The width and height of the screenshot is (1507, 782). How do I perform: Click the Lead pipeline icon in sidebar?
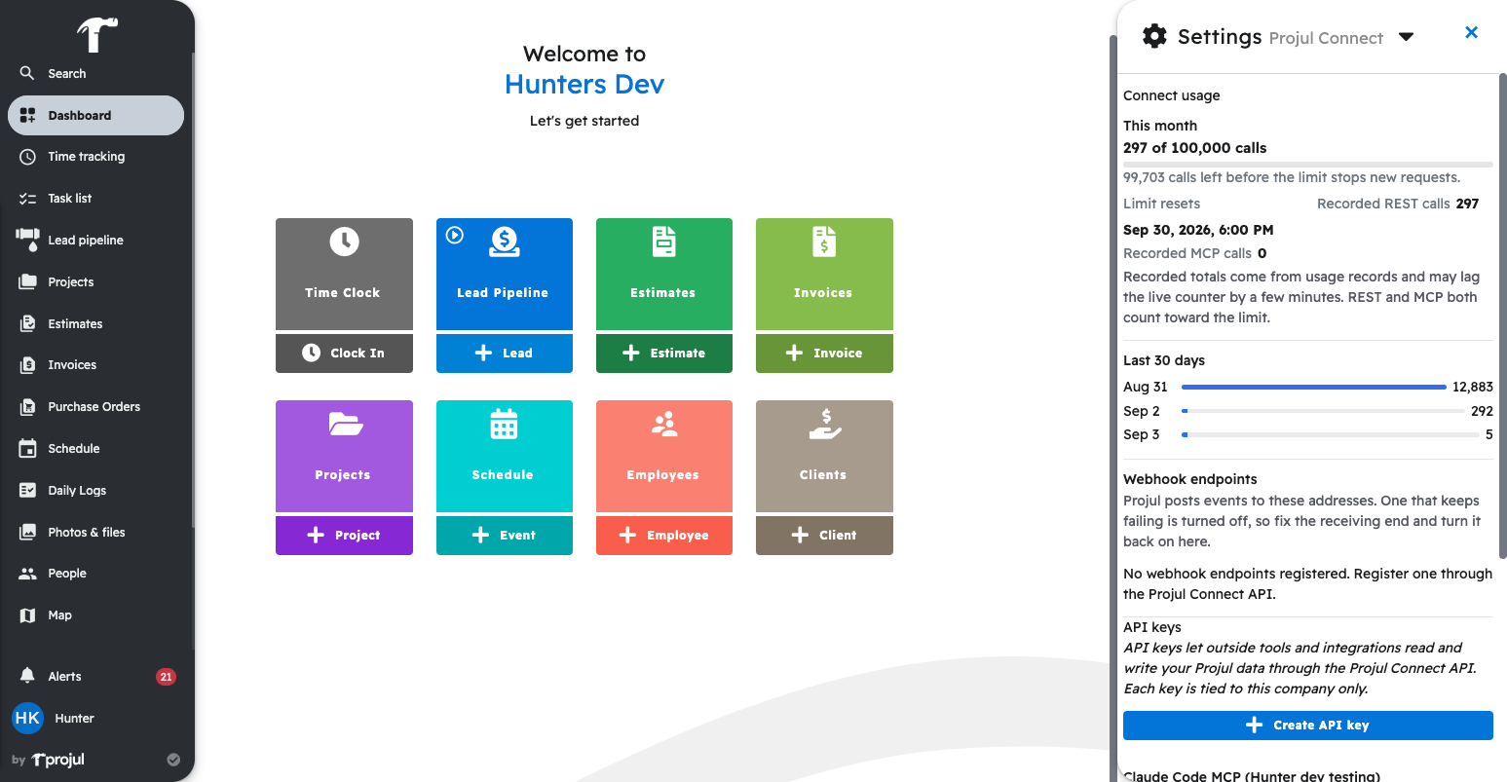(27, 239)
